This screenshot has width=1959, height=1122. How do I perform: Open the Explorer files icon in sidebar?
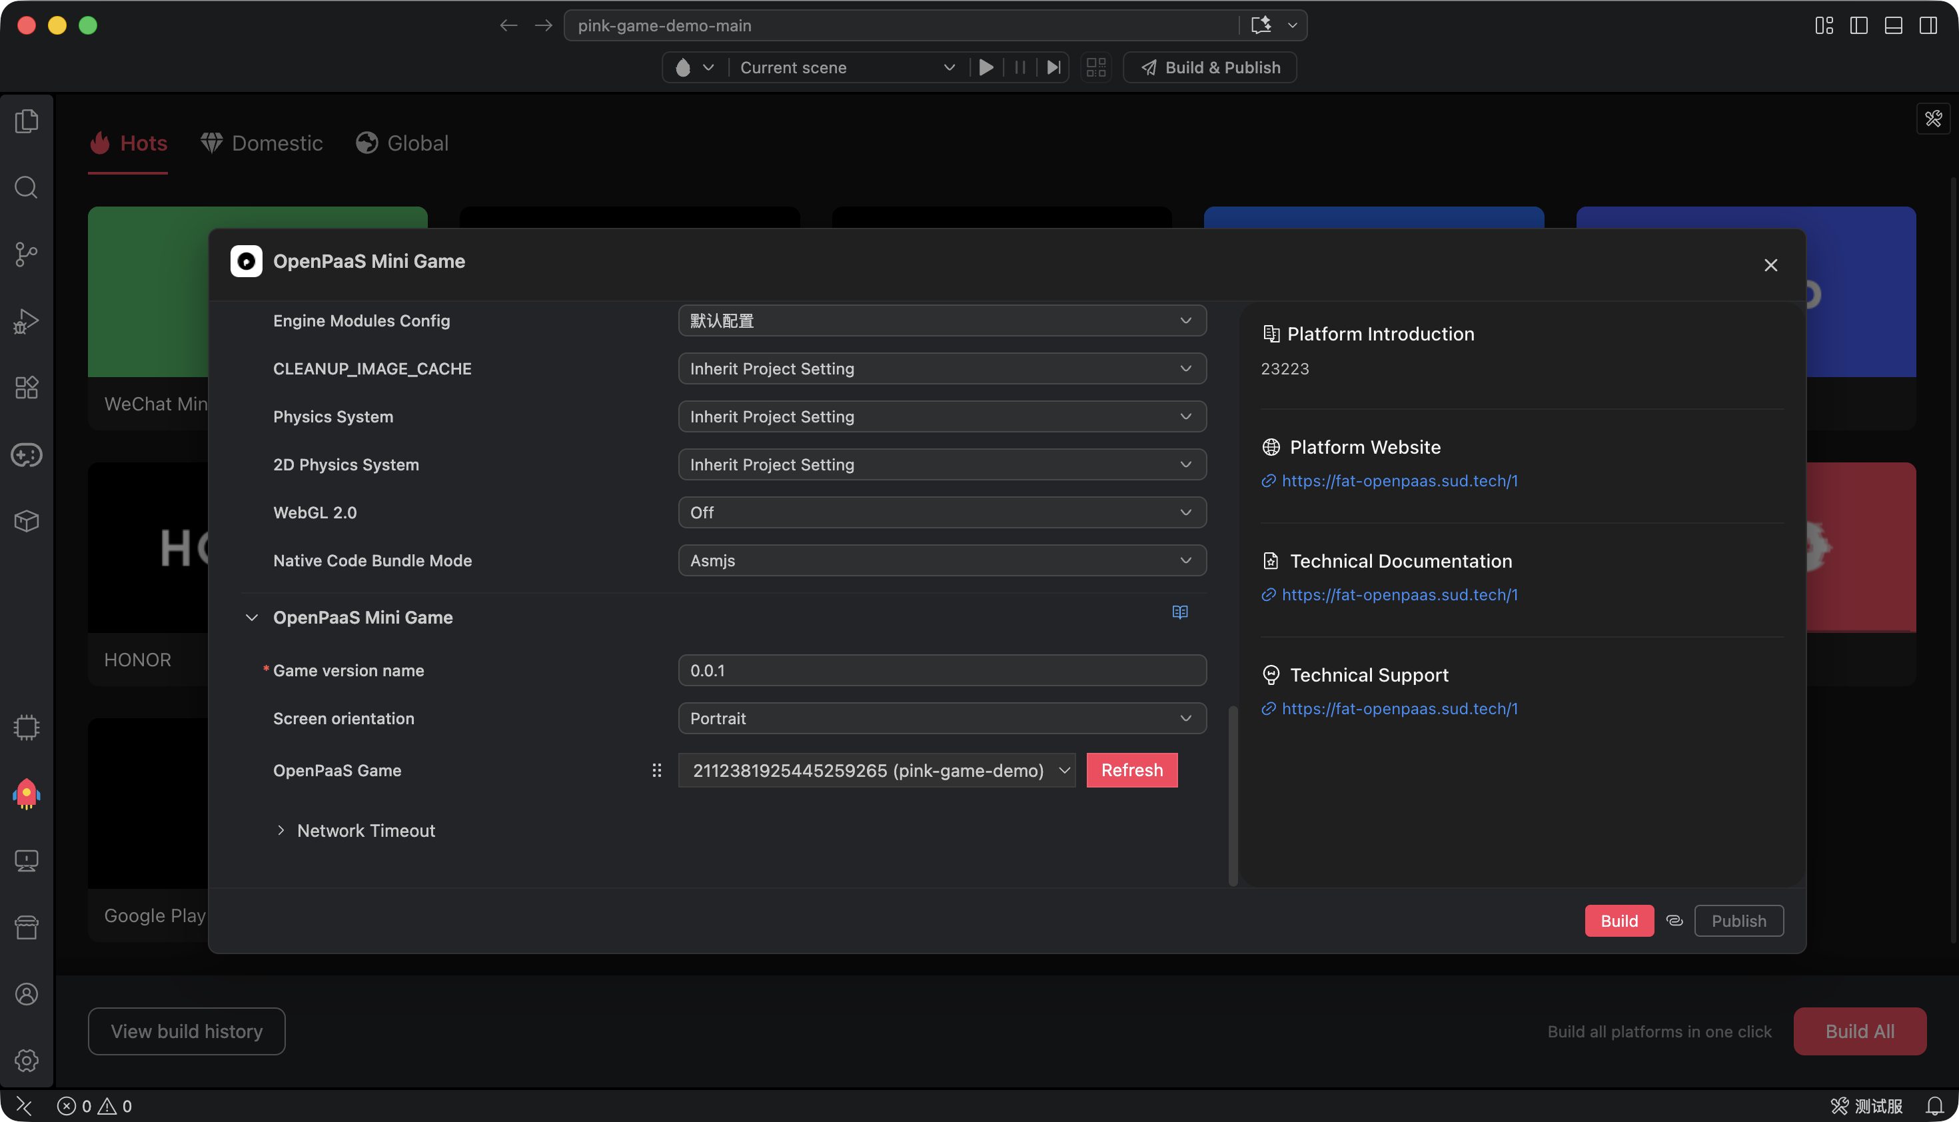click(26, 121)
